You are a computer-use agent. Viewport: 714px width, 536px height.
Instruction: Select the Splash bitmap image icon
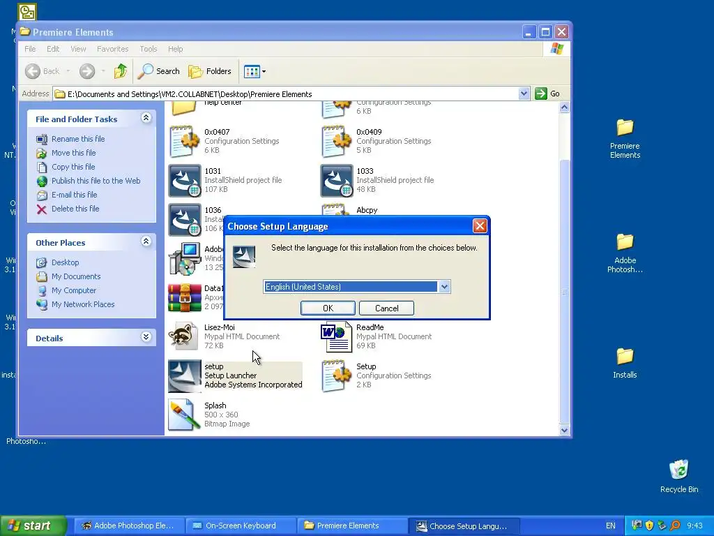coord(184,415)
